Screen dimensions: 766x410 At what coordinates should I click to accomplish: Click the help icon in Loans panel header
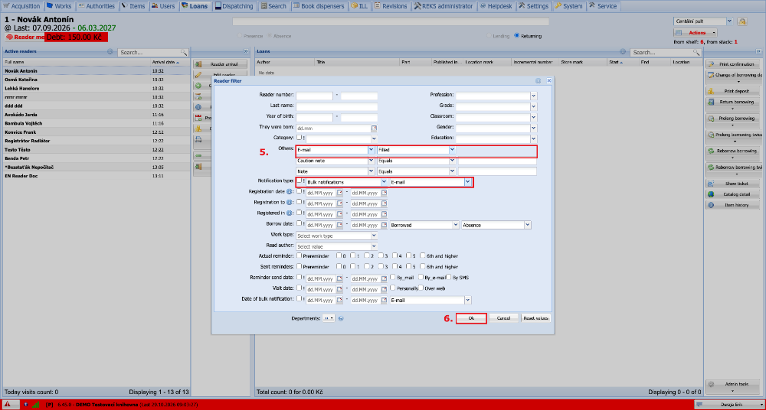(623, 51)
